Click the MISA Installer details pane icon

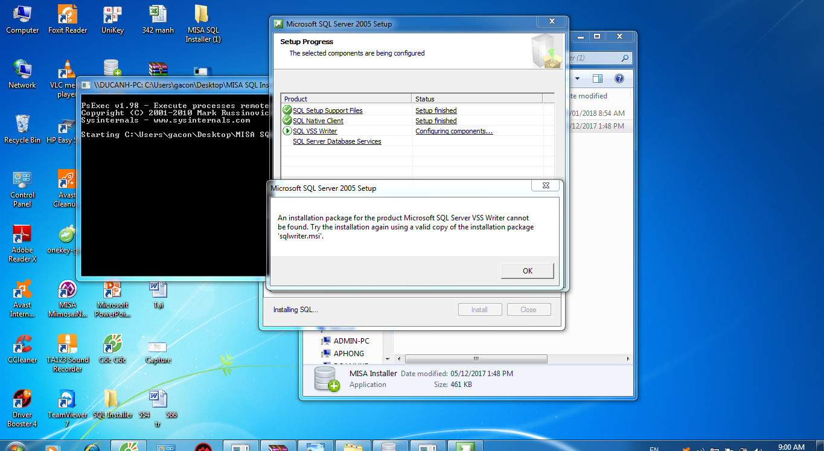point(326,379)
